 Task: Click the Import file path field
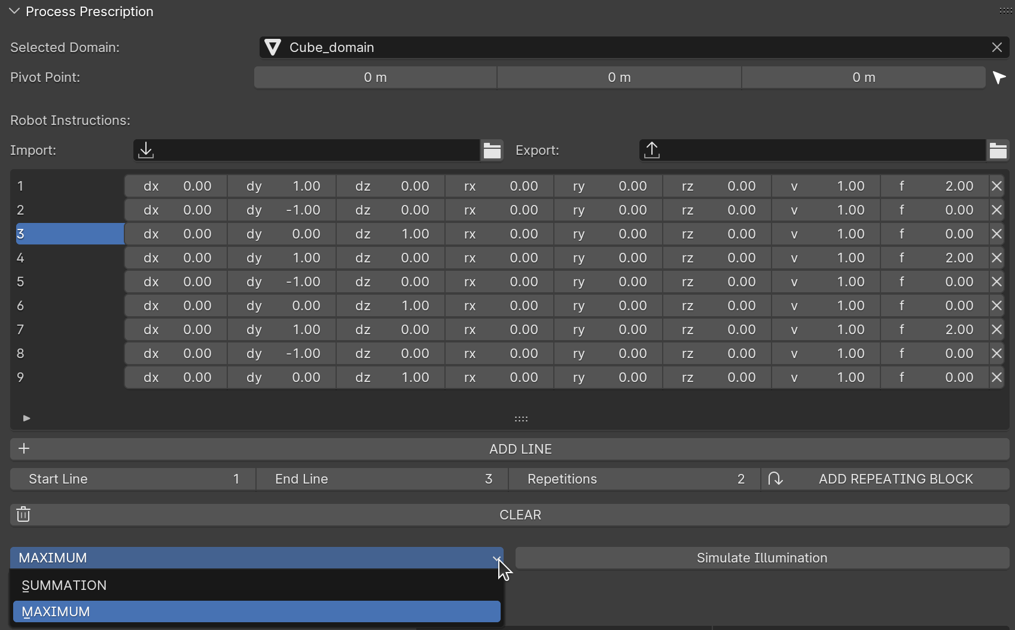[x=306, y=151]
